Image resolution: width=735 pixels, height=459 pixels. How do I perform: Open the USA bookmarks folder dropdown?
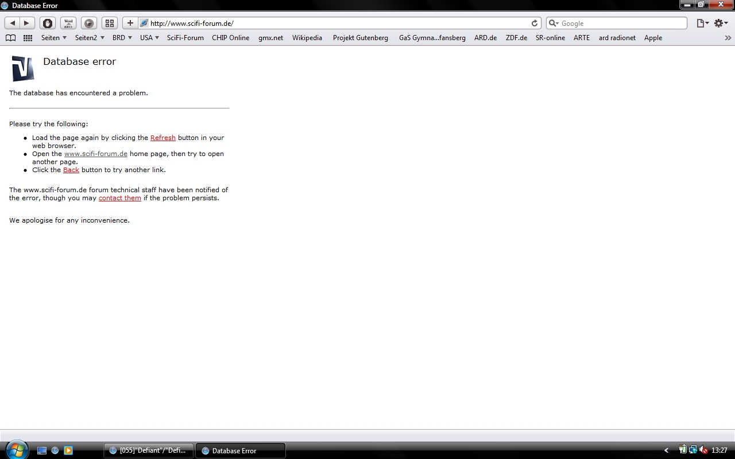[x=149, y=38]
